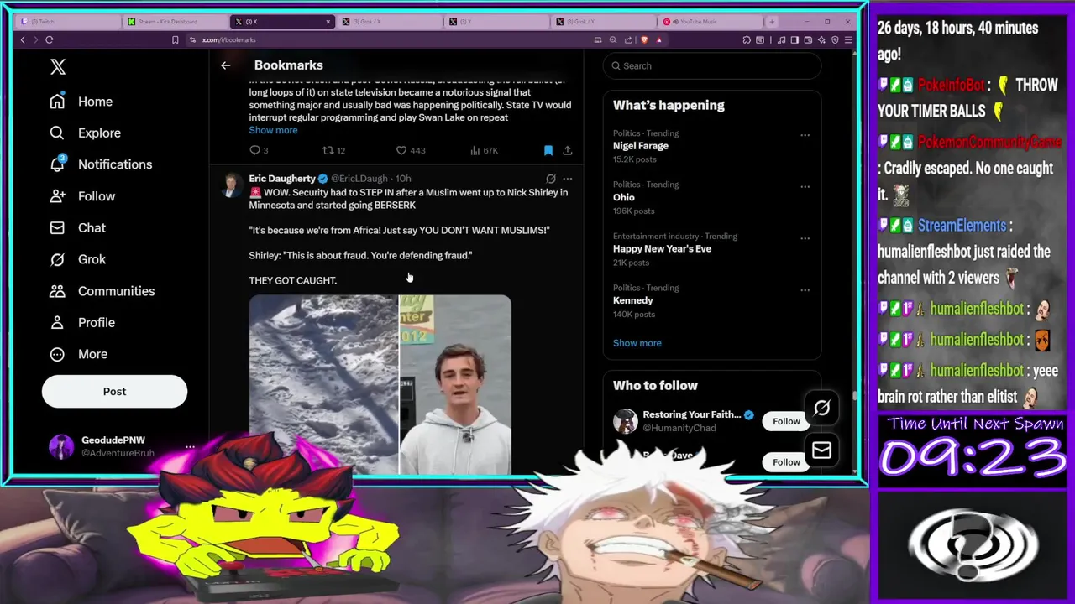Toggle the blue bookmark on the post
This screenshot has width=1075, height=604.
(548, 150)
